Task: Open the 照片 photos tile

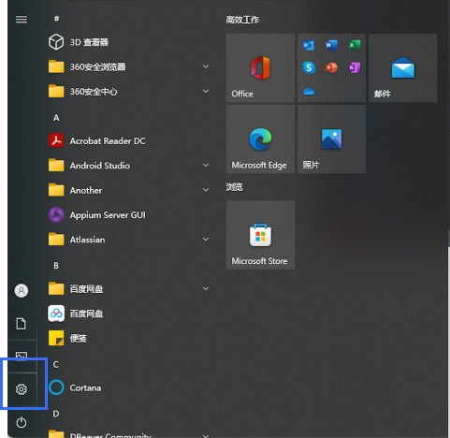Action: (x=331, y=139)
